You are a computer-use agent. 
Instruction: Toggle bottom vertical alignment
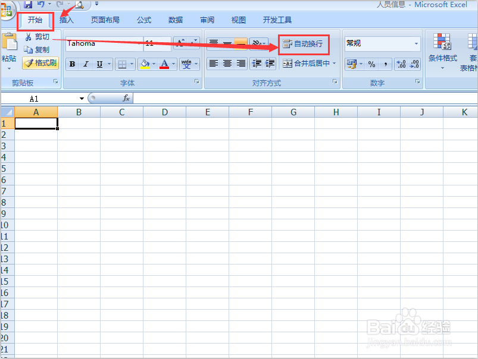click(x=241, y=43)
